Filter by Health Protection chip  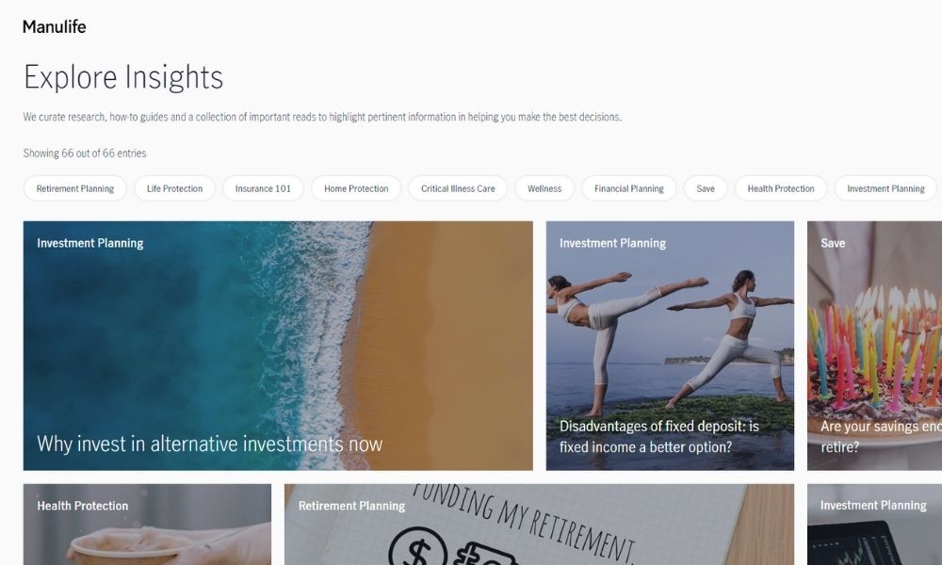tap(781, 188)
